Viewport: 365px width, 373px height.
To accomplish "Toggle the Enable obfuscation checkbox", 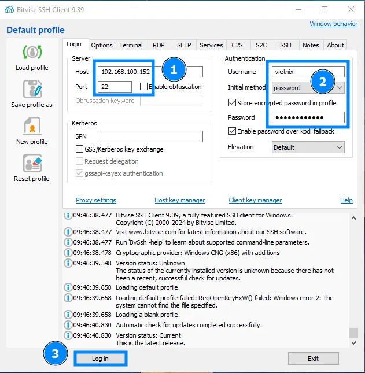I will tap(143, 87).
